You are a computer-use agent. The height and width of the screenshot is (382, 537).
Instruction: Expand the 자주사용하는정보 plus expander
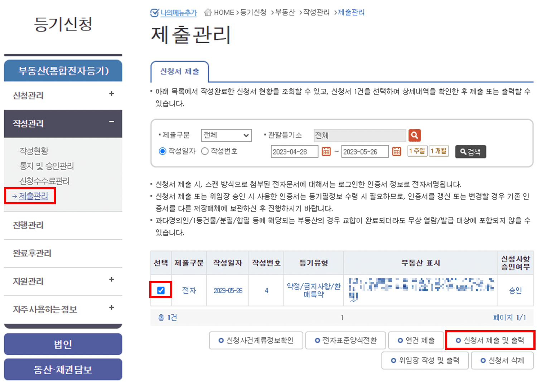(111, 308)
